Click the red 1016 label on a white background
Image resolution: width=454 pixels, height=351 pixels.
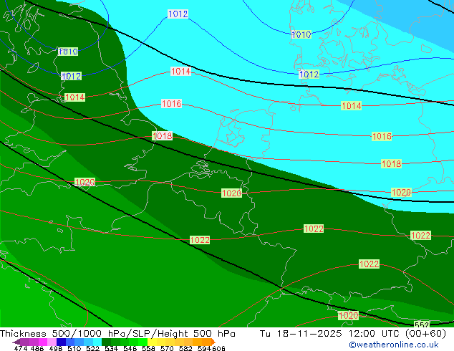pos(171,103)
